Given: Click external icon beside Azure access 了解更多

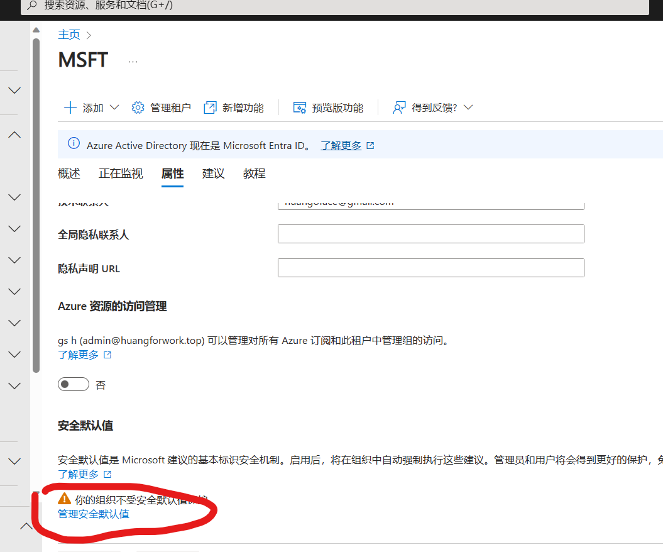Looking at the screenshot, I should click(108, 355).
